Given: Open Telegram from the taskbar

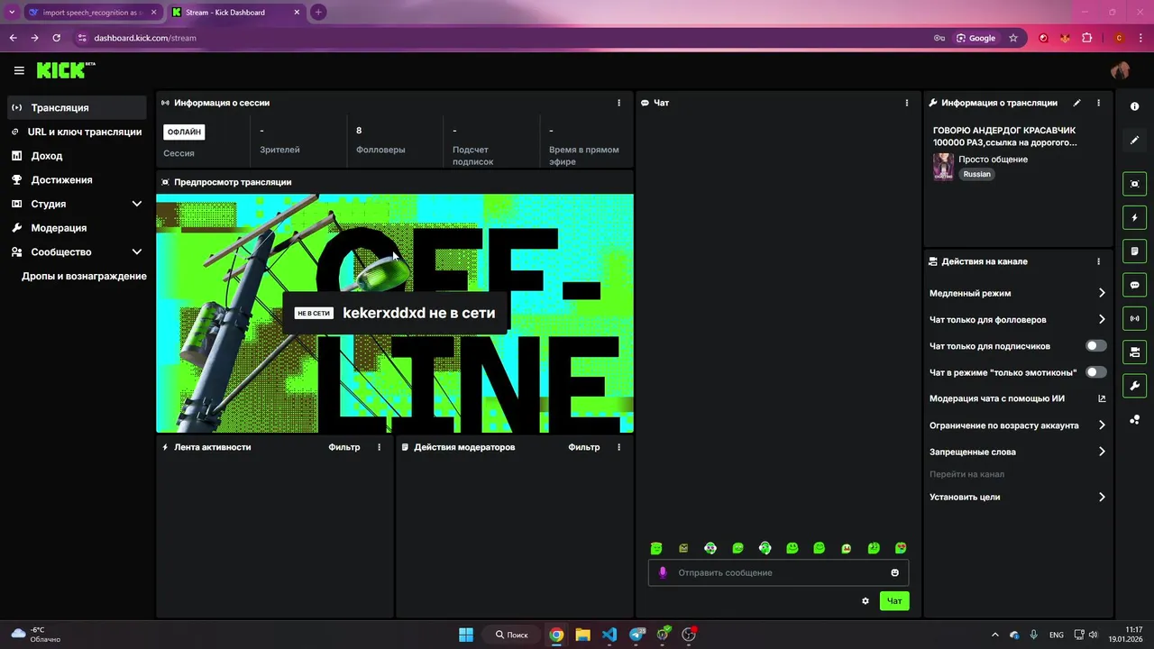Looking at the screenshot, I should [x=637, y=635].
